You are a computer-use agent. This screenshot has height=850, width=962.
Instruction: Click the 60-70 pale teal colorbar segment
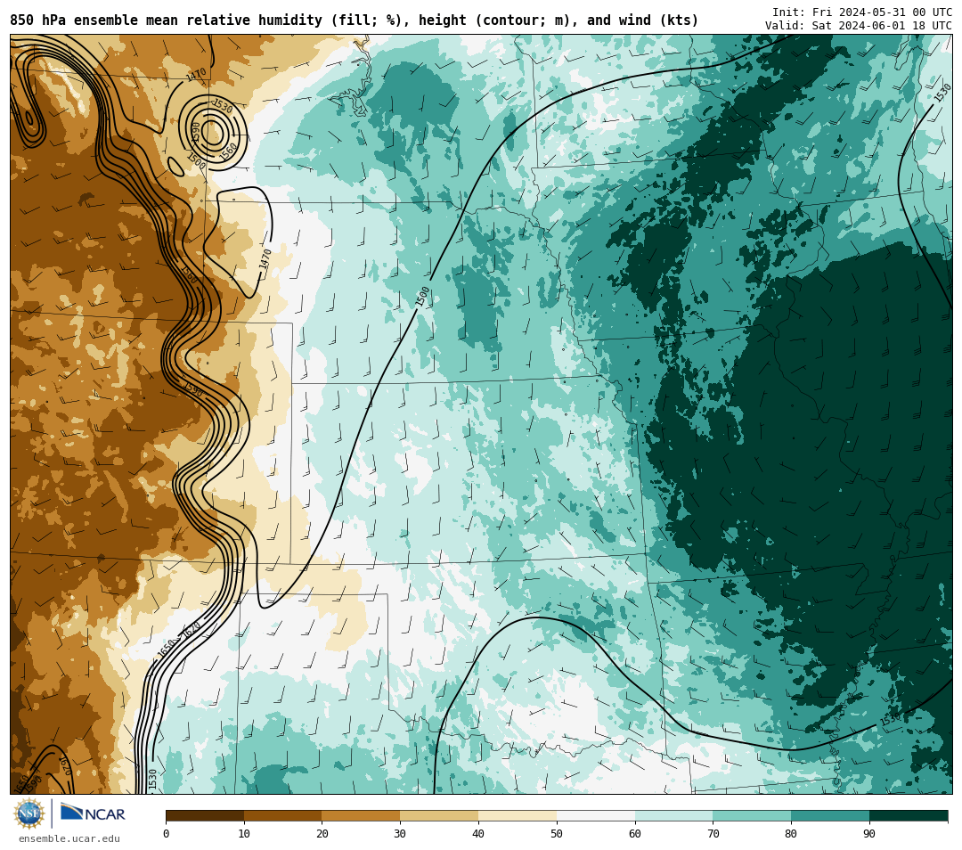click(x=674, y=815)
